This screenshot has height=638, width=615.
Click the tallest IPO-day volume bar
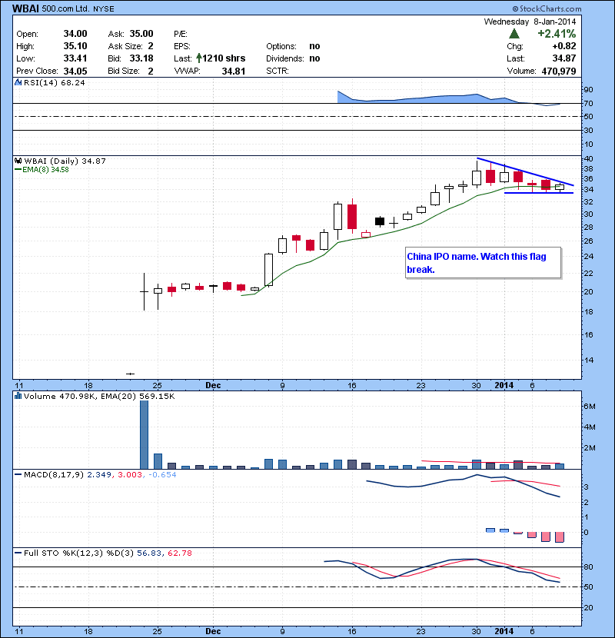(x=144, y=434)
